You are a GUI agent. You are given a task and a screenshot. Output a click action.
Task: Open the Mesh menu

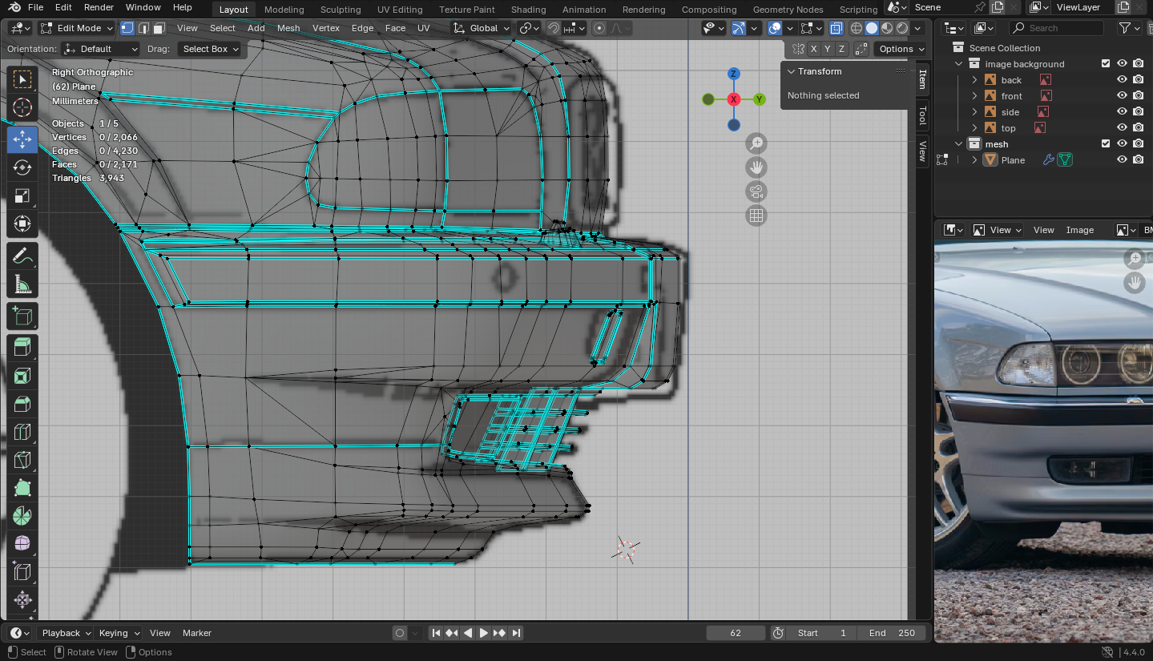(288, 28)
